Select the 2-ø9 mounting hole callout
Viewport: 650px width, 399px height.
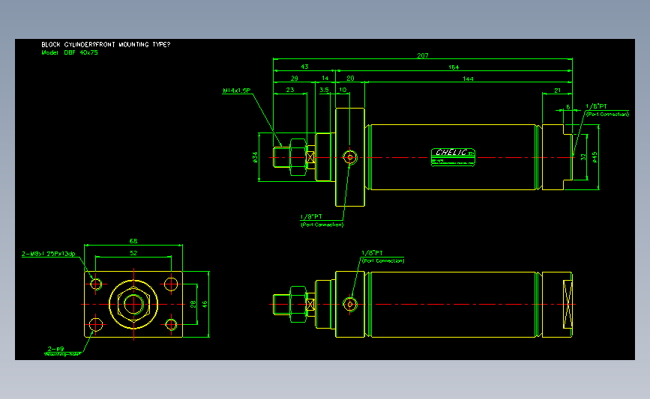pyautogui.click(x=55, y=349)
